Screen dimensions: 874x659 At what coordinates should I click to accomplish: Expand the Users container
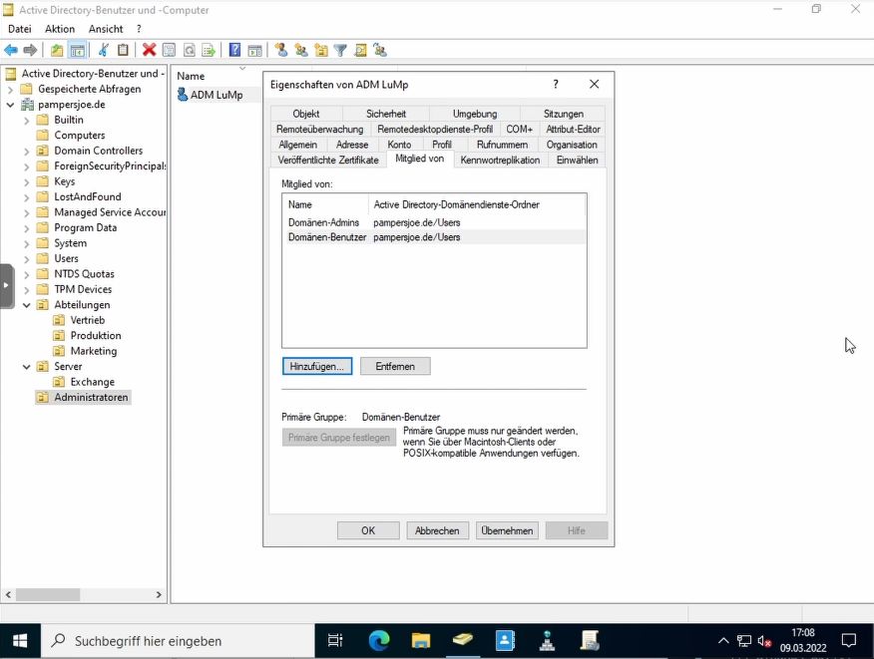[x=26, y=259]
